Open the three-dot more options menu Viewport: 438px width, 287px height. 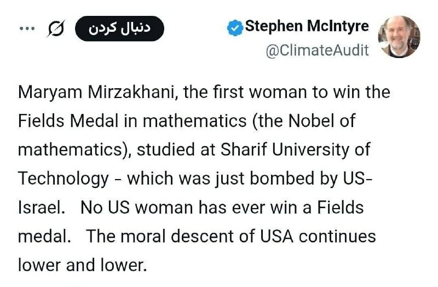click(26, 29)
